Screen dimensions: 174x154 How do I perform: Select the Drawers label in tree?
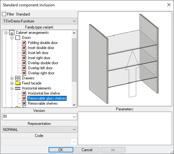(x=28, y=78)
